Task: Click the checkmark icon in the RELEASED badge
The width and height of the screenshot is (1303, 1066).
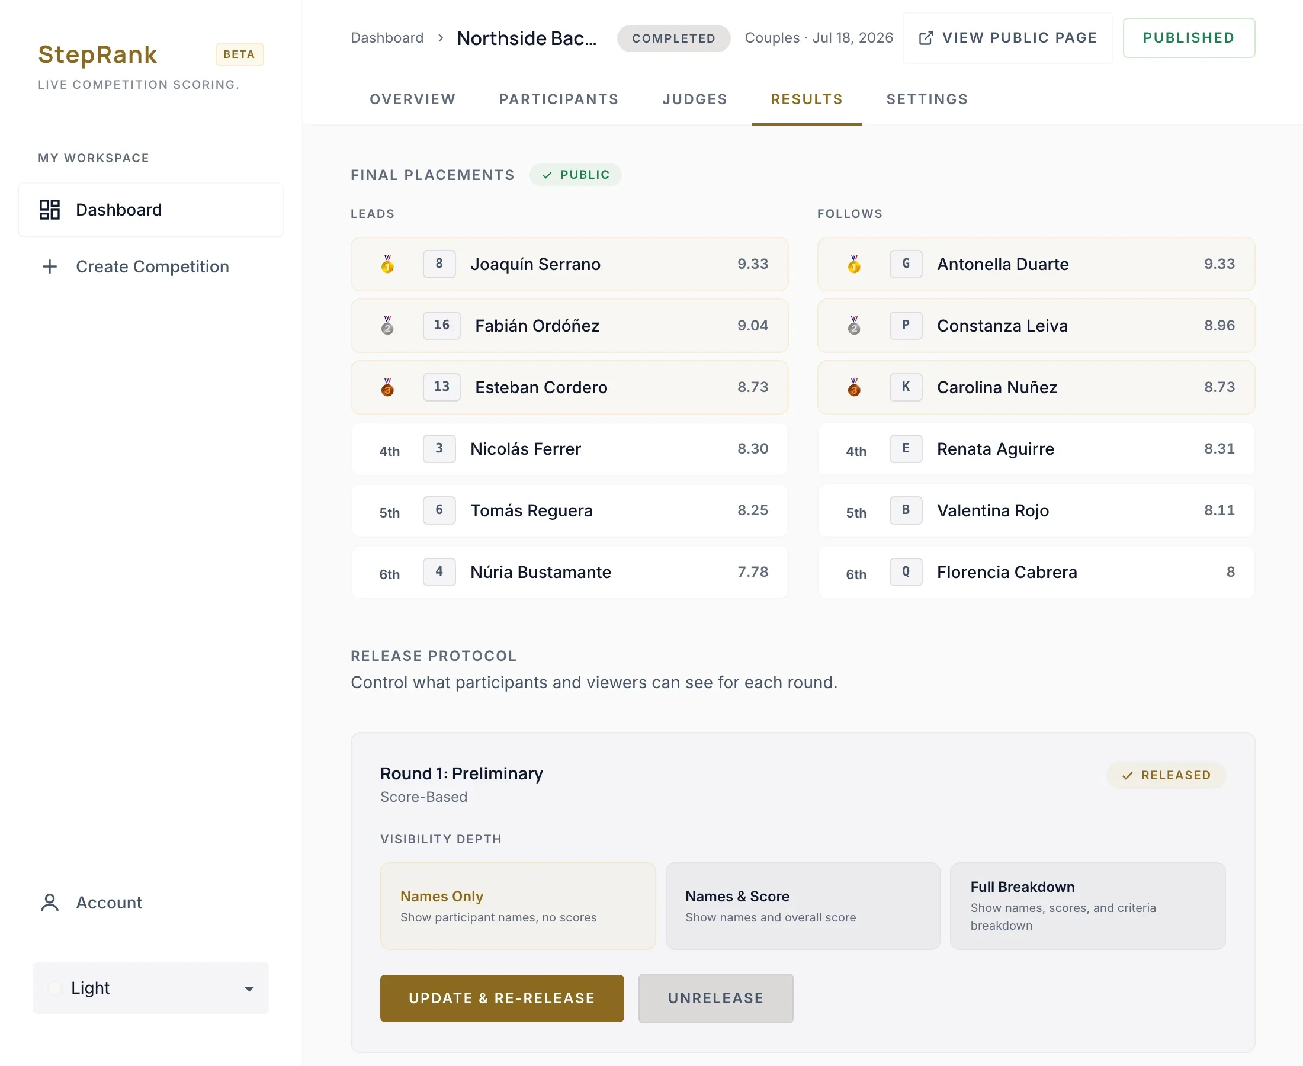Action: click(x=1127, y=776)
